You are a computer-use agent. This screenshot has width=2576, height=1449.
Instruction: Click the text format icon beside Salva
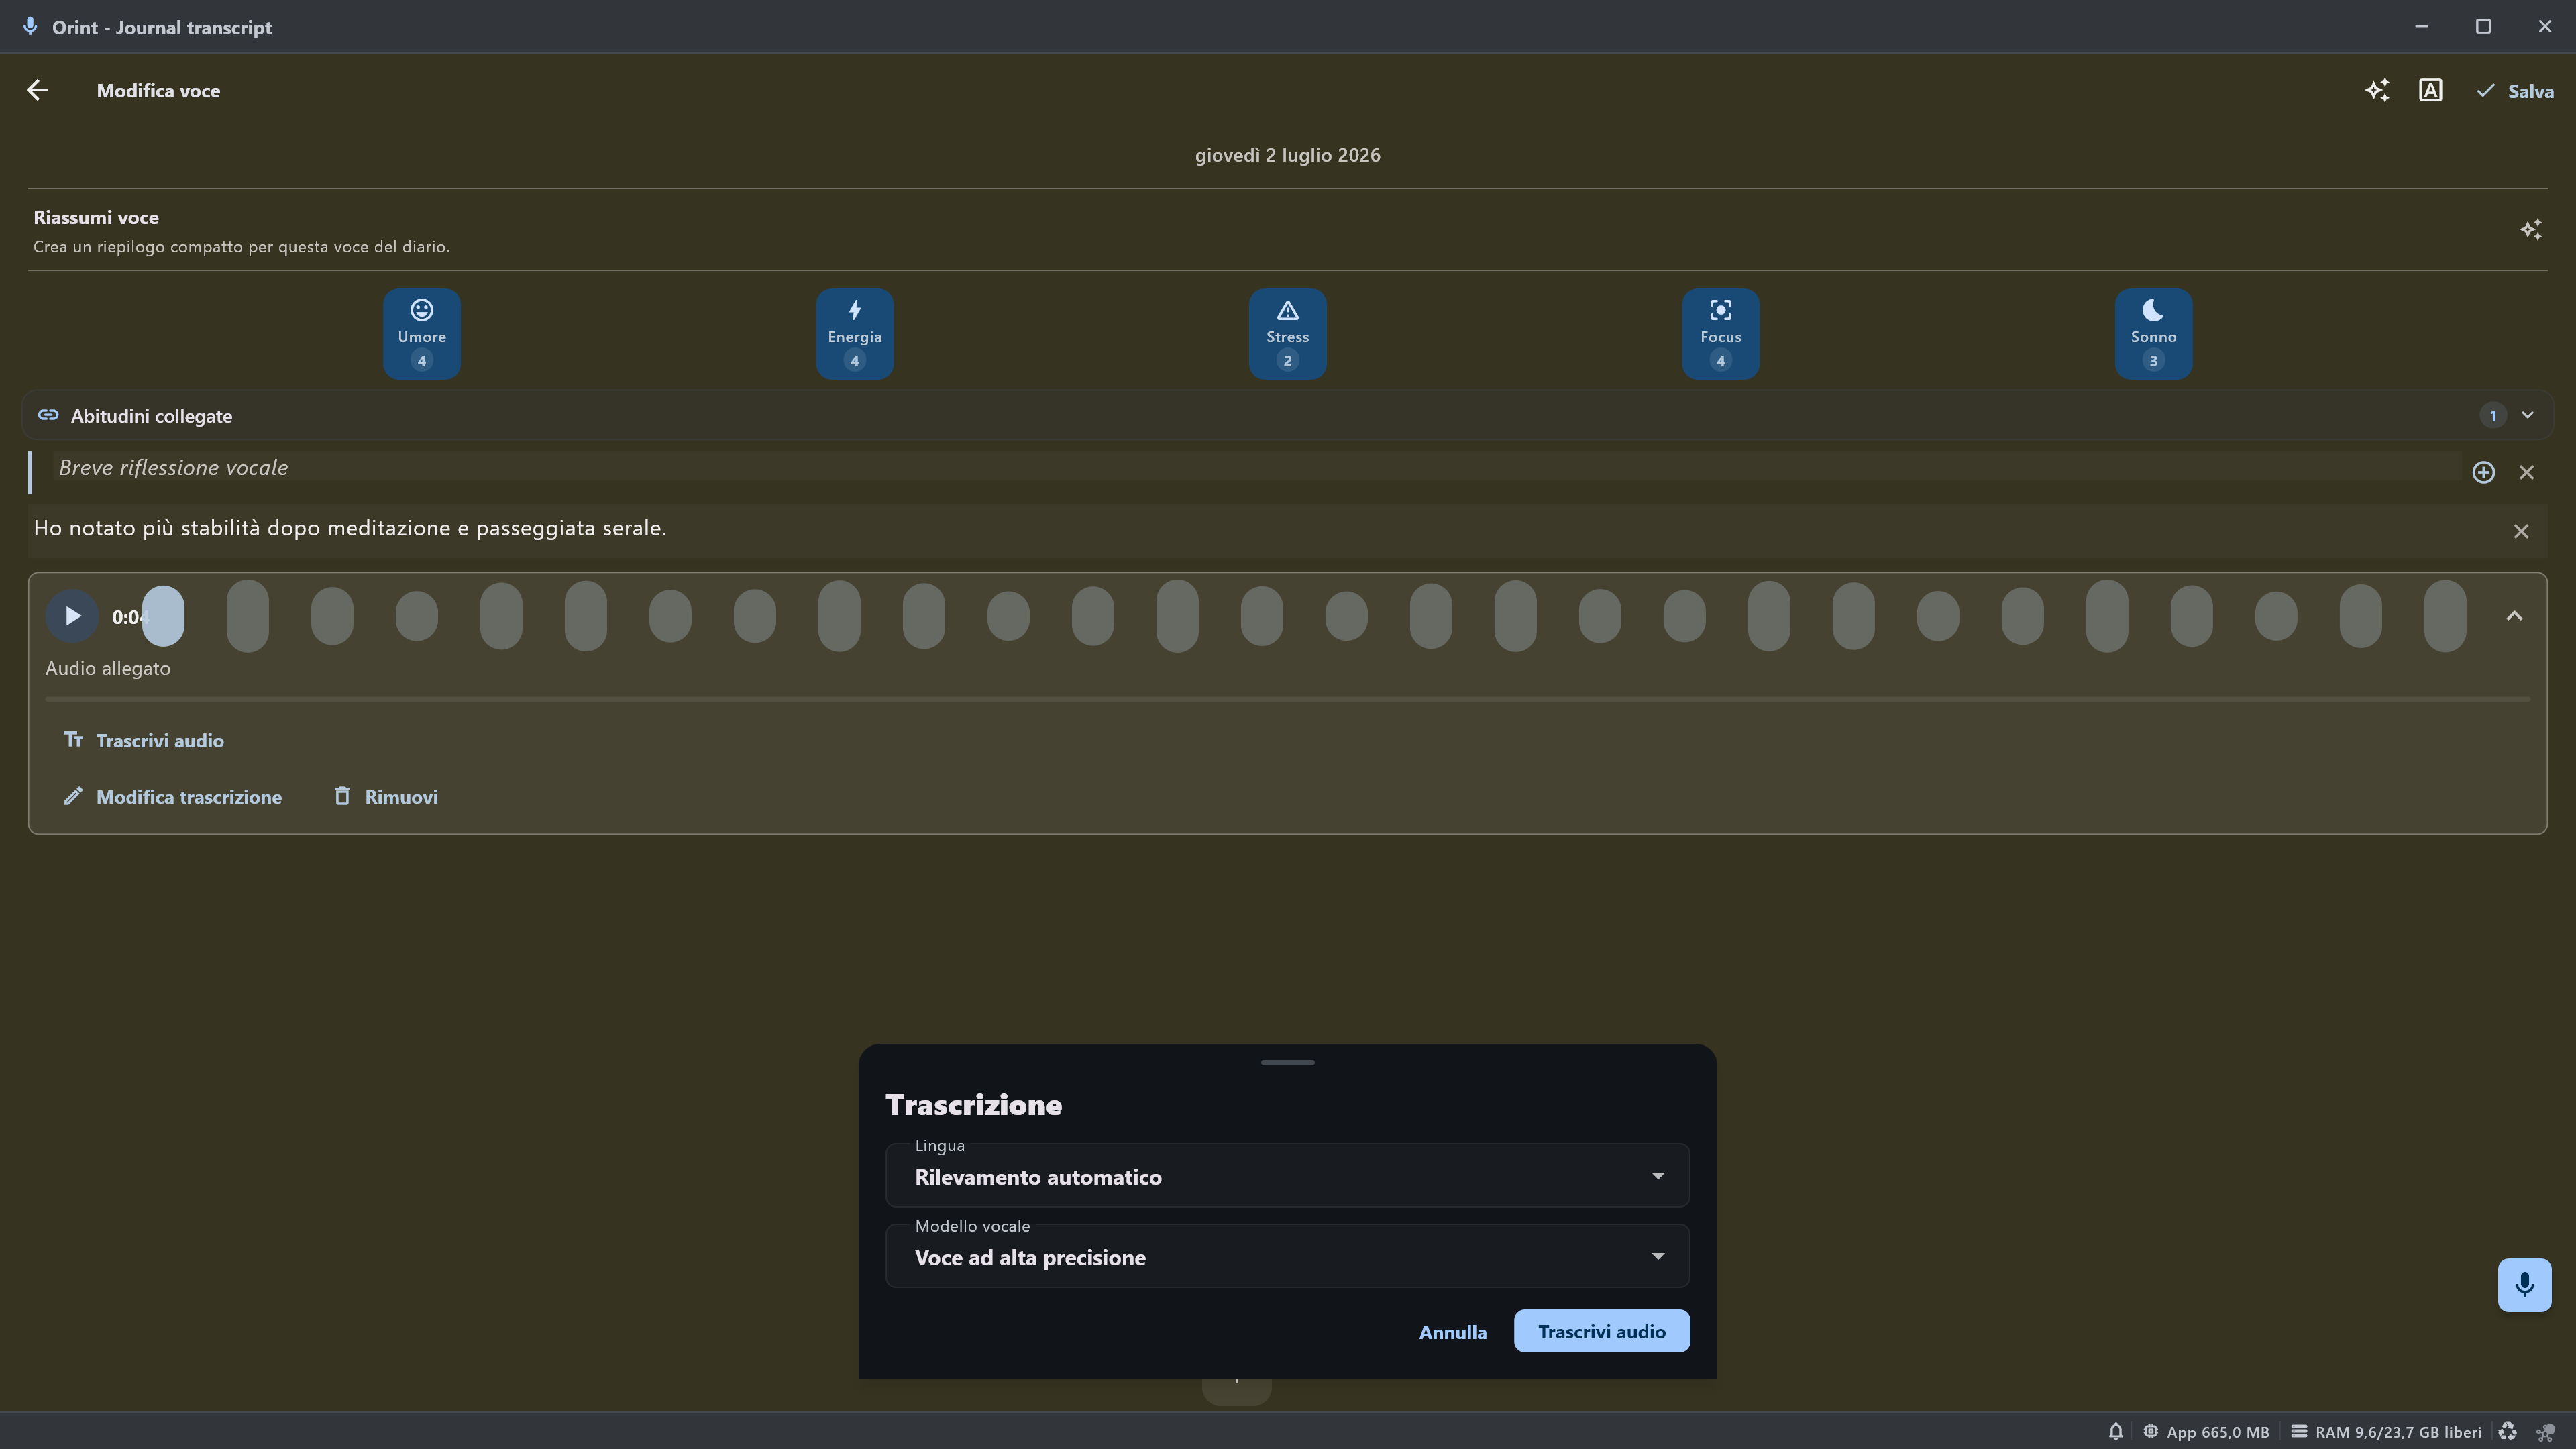tap(2430, 91)
